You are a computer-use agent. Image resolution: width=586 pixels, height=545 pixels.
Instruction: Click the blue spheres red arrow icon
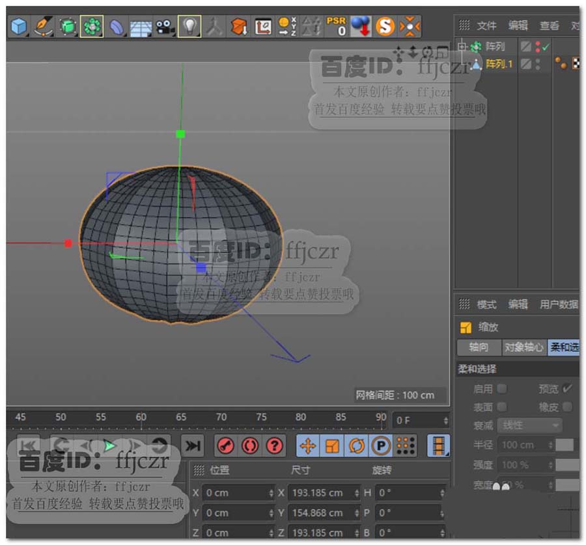(361, 27)
